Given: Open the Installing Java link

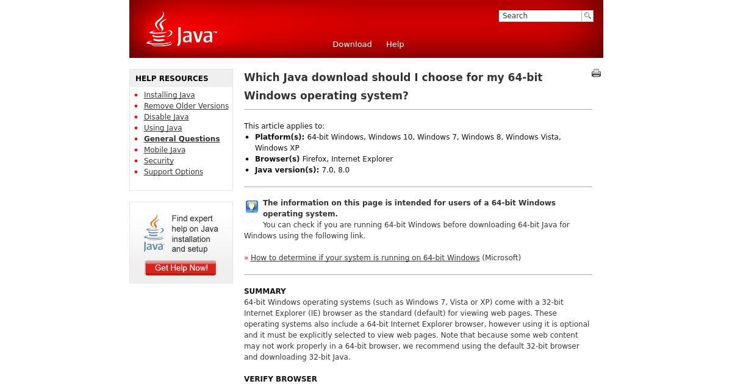Looking at the screenshot, I should click(x=169, y=95).
